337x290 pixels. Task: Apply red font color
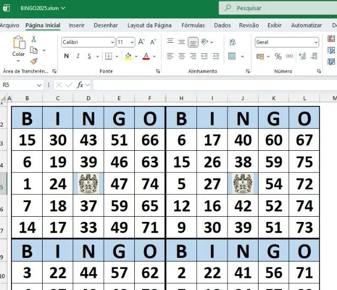[x=146, y=56]
